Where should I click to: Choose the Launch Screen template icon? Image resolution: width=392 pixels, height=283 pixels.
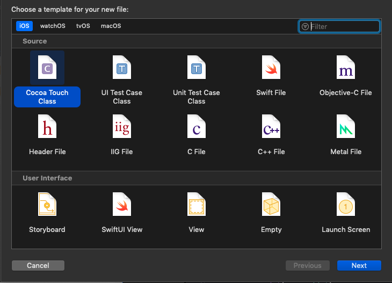346,204
